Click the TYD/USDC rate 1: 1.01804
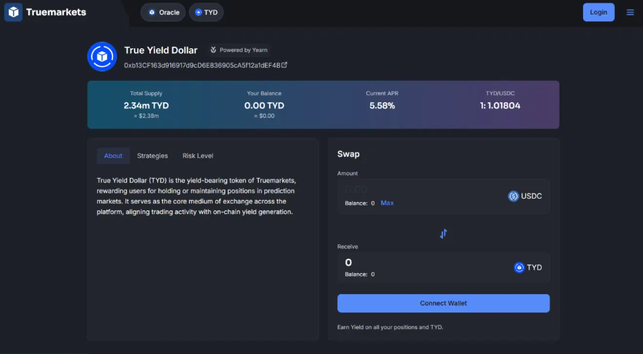Image resolution: width=643 pixels, height=354 pixels. tap(500, 106)
